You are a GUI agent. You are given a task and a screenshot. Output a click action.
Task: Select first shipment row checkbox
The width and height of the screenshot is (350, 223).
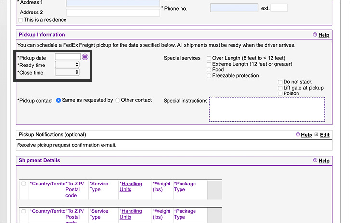tap(24, 184)
